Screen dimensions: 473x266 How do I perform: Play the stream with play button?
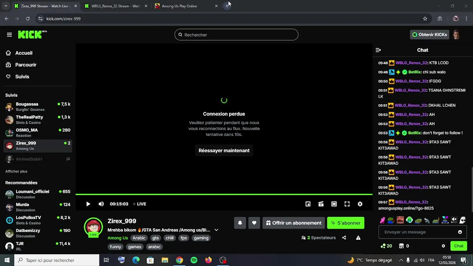pyautogui.click(x=88, y=204)
